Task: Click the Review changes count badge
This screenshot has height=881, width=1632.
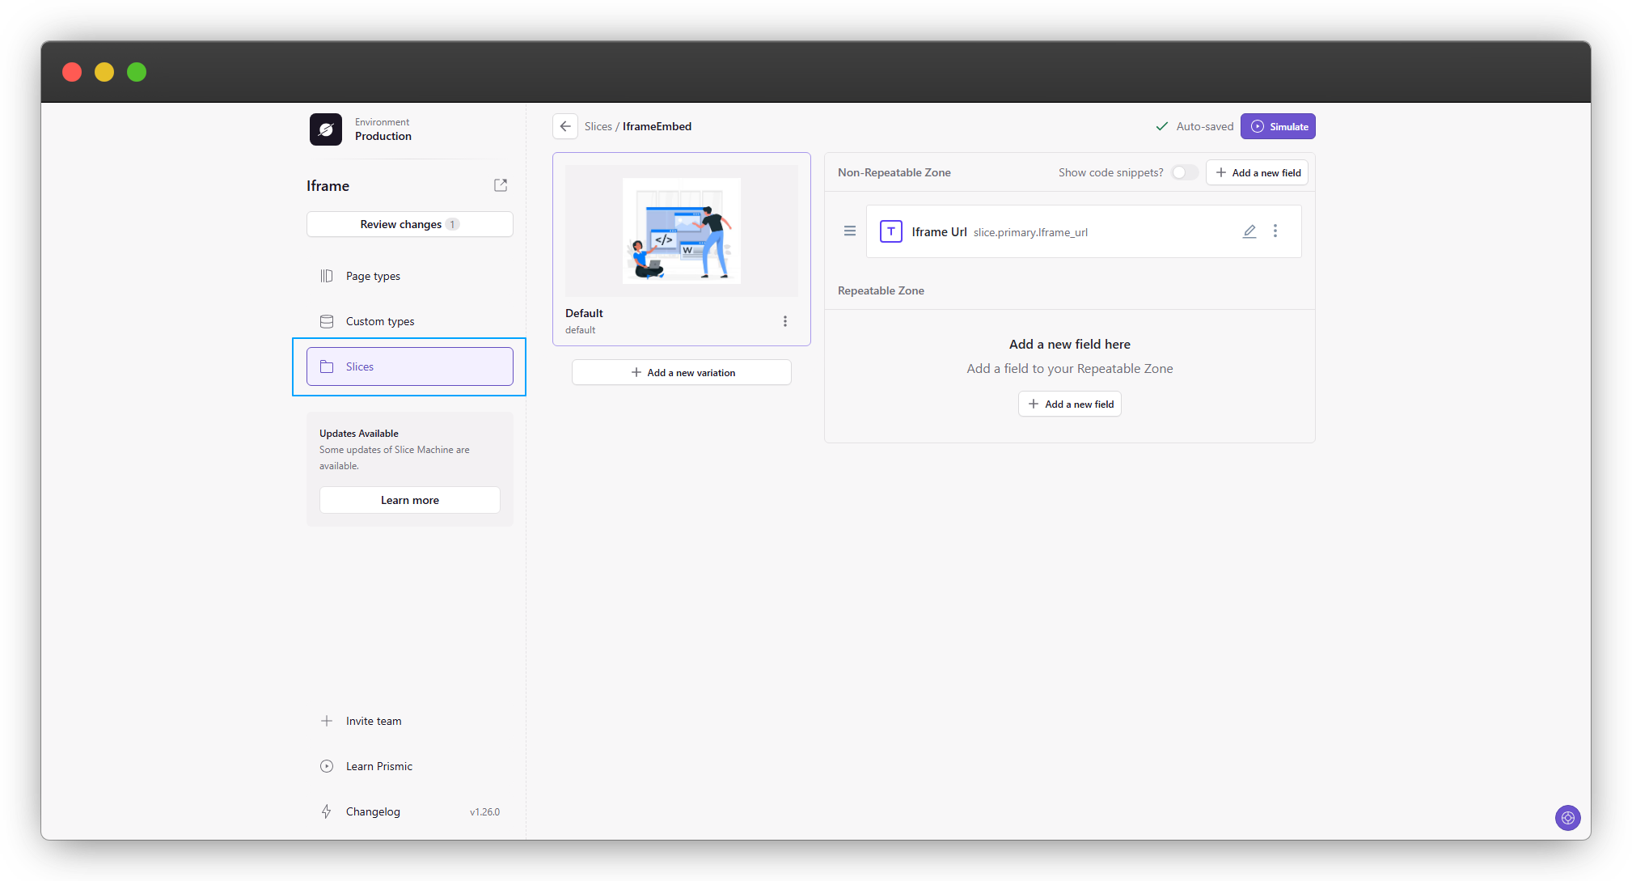Action: (x=452, y=224)
